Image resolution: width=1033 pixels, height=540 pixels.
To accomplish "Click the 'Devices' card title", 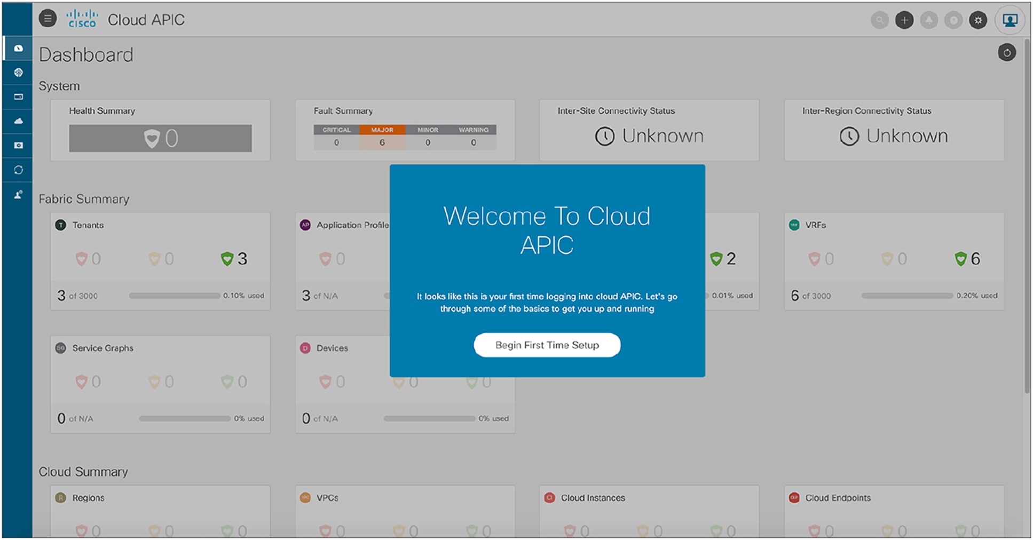I will click(332, 348).
